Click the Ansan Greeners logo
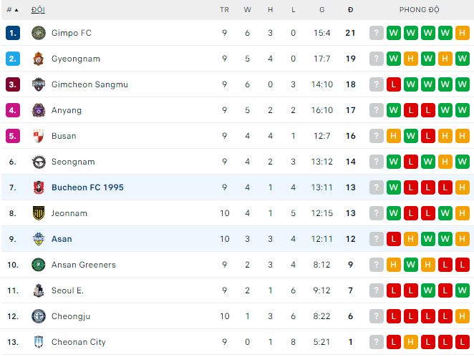 pyautogui.click(x=39, y=265)
